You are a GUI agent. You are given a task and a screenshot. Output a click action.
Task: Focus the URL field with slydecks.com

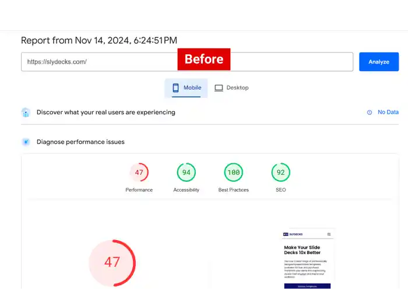pos(187,62)
